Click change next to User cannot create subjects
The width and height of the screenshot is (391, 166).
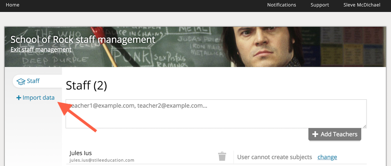(327, 157)
